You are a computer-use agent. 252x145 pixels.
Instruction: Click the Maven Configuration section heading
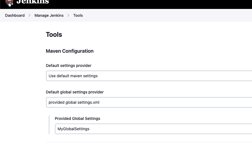[x=69, y=51]
